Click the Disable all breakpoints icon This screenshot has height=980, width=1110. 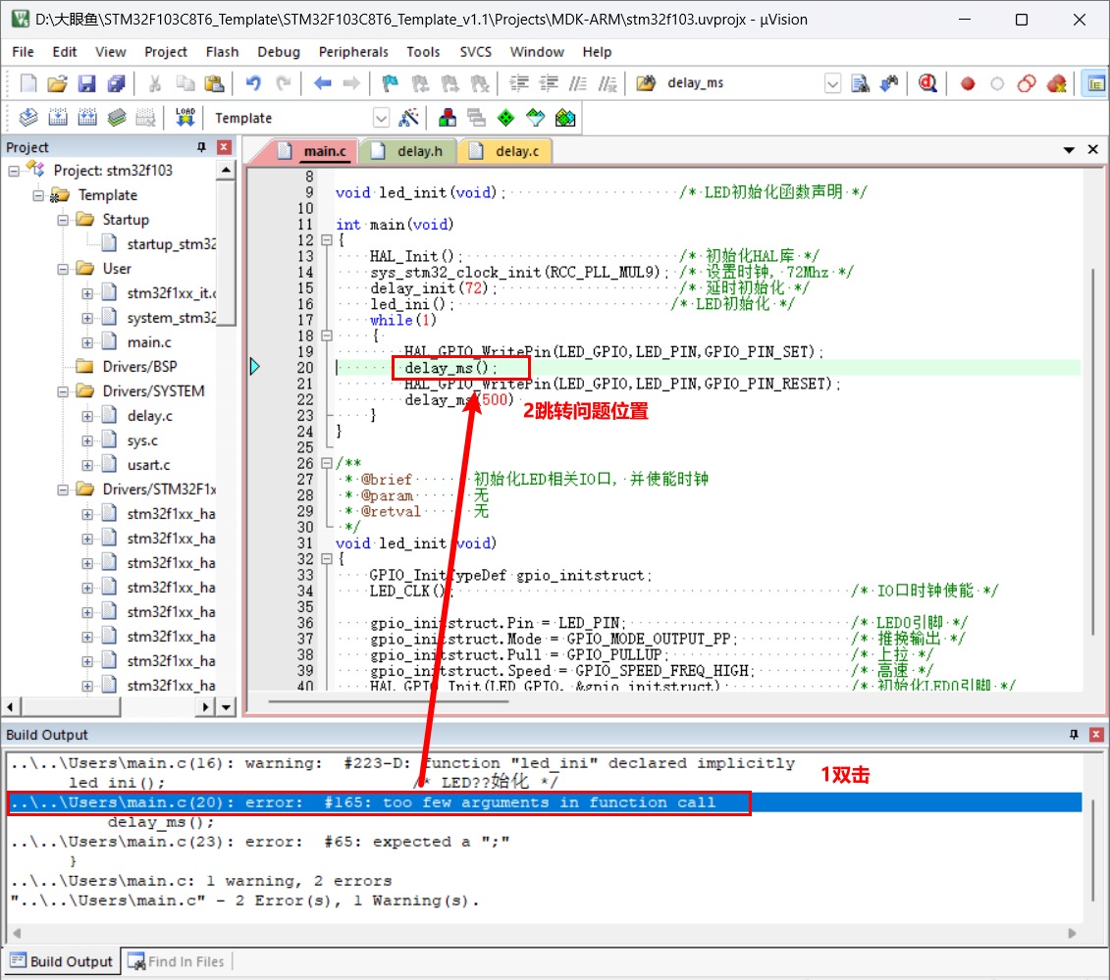pos(1027,83)
